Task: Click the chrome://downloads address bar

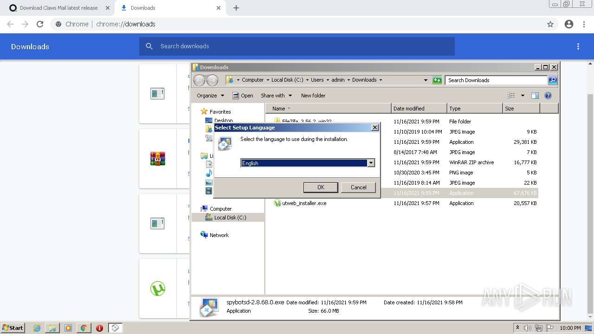Action: 297,24
